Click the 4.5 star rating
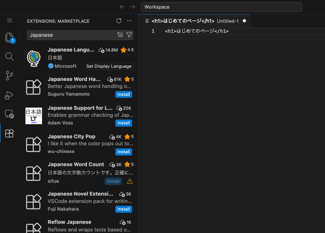 point(127,50)
